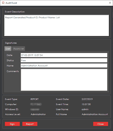
Task: Click the Administrator Access Level value
Action: point(38,114)
